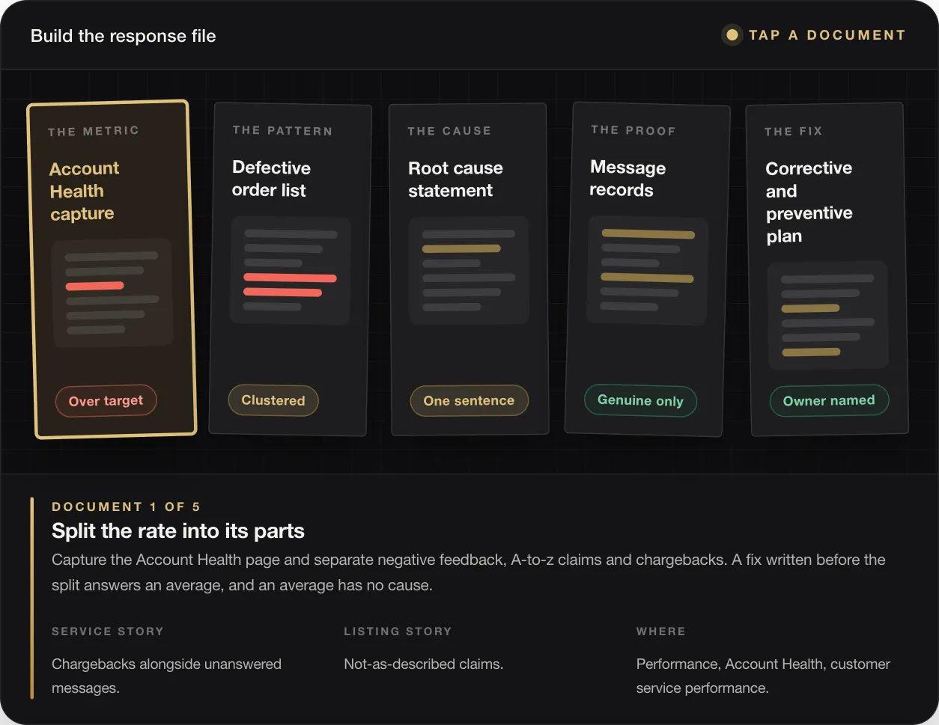
Task: Choose the Message records document card
Action: click(647, 269)
